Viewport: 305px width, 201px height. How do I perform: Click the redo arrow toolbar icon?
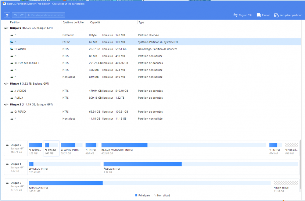[x=22, y=15]
